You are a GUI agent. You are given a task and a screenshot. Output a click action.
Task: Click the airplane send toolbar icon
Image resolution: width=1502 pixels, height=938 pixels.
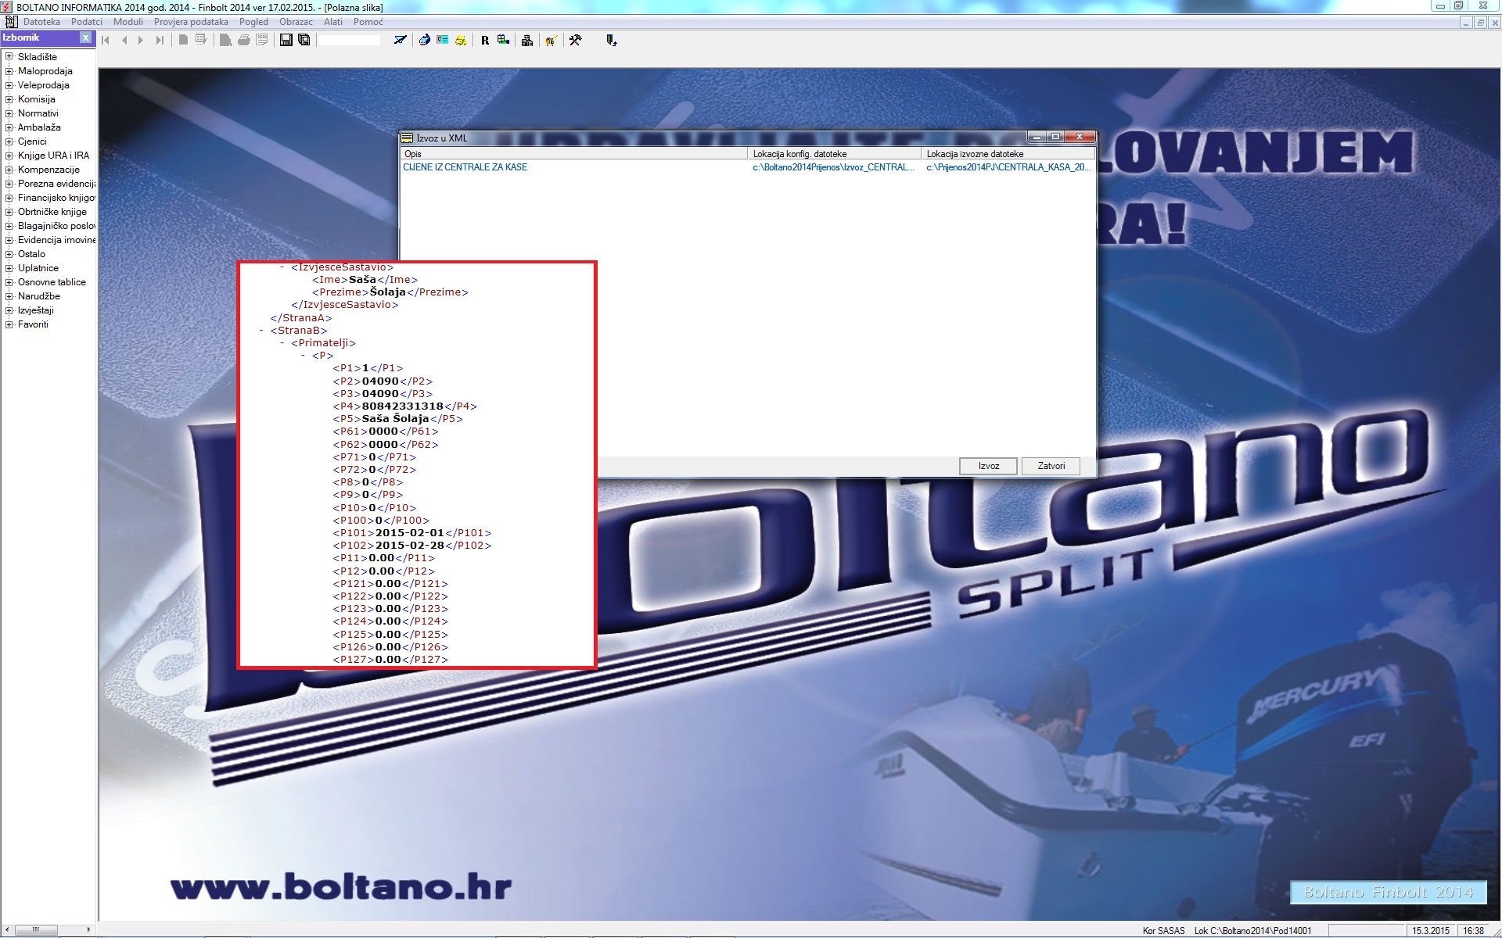401,40
